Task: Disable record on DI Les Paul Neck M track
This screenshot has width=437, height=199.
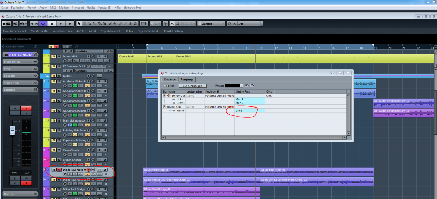Action: (89, 170)
